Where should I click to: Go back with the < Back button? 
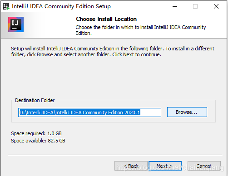click(x=131, y=166)
